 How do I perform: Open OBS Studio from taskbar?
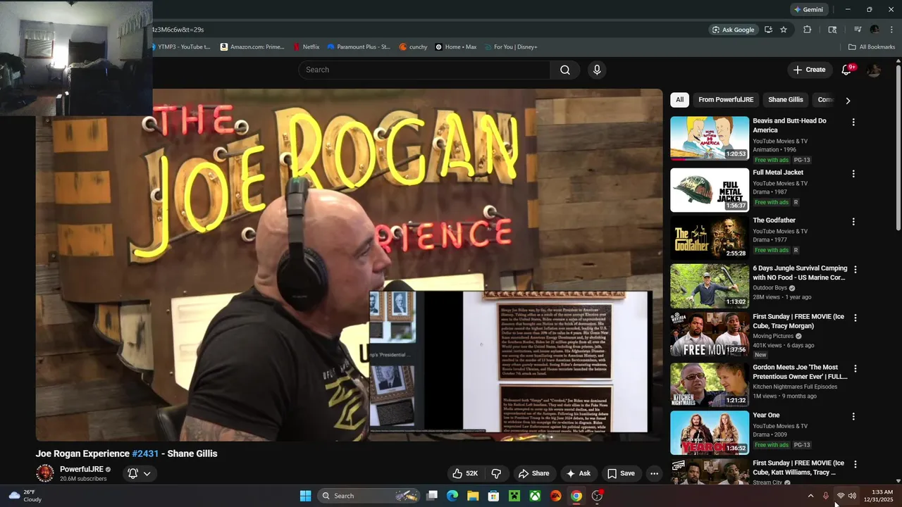click(597, 496)
